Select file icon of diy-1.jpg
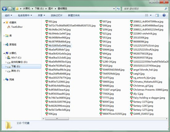 [x=132, y=94]
